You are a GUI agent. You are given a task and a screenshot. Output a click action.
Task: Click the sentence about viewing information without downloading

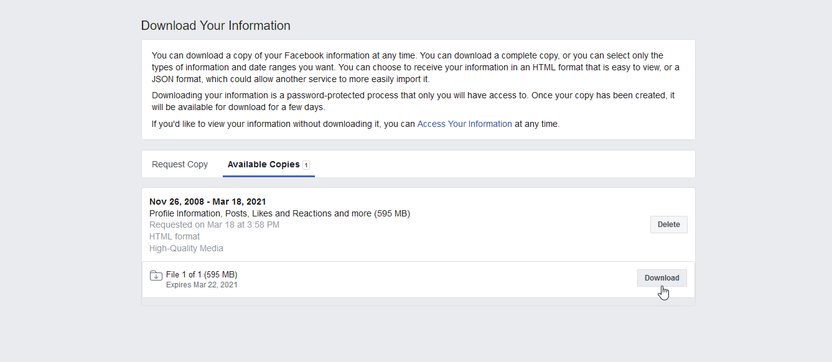(x=355, y=124)
